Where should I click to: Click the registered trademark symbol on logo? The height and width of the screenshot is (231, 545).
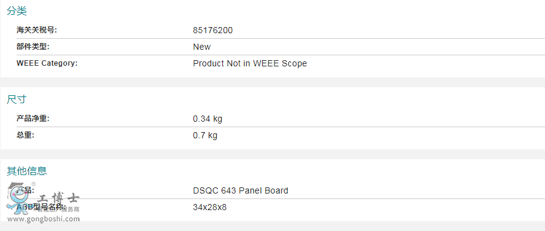[33, 184]
